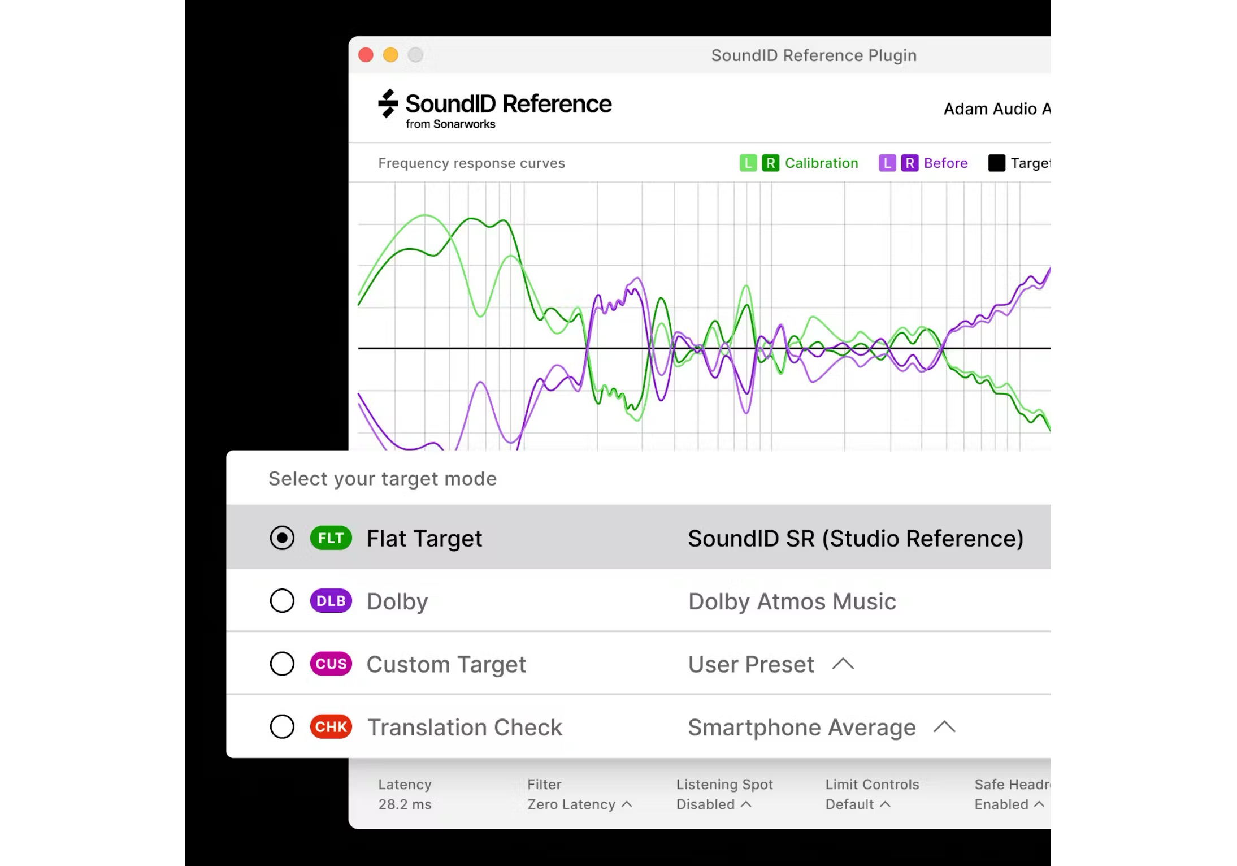The image size is (1237, 866).
Task: Open the Safe Headroom Enabled dropdown
Action: point(1009,804)
